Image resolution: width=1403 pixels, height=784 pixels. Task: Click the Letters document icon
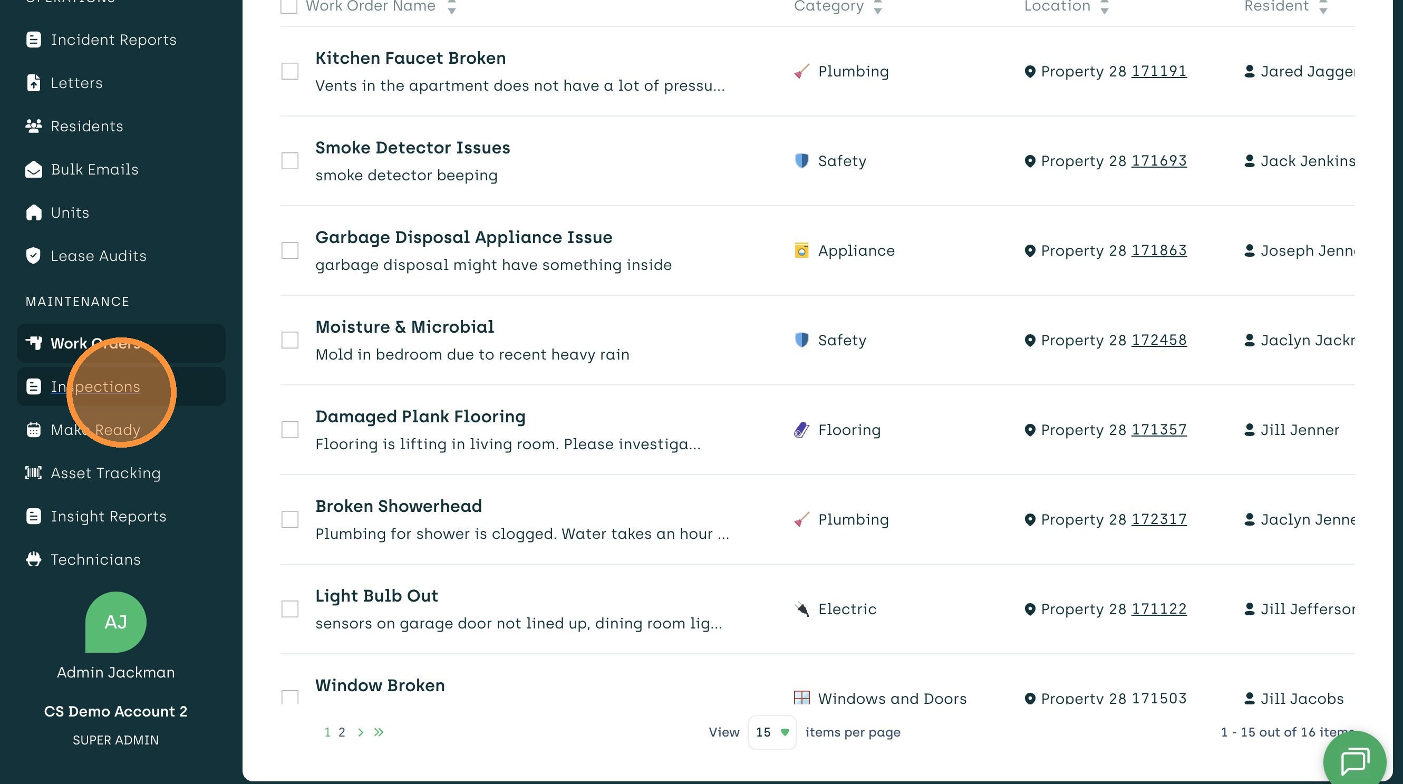pyautogui.click(x=34, y=83)
